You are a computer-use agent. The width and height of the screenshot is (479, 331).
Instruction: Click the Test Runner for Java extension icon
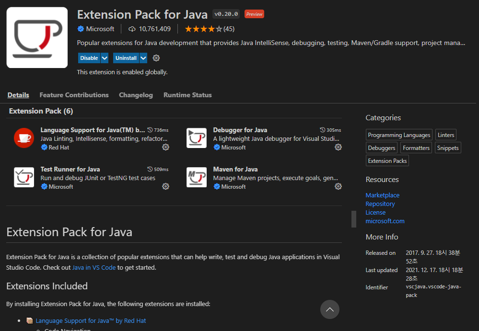point(24,177)
